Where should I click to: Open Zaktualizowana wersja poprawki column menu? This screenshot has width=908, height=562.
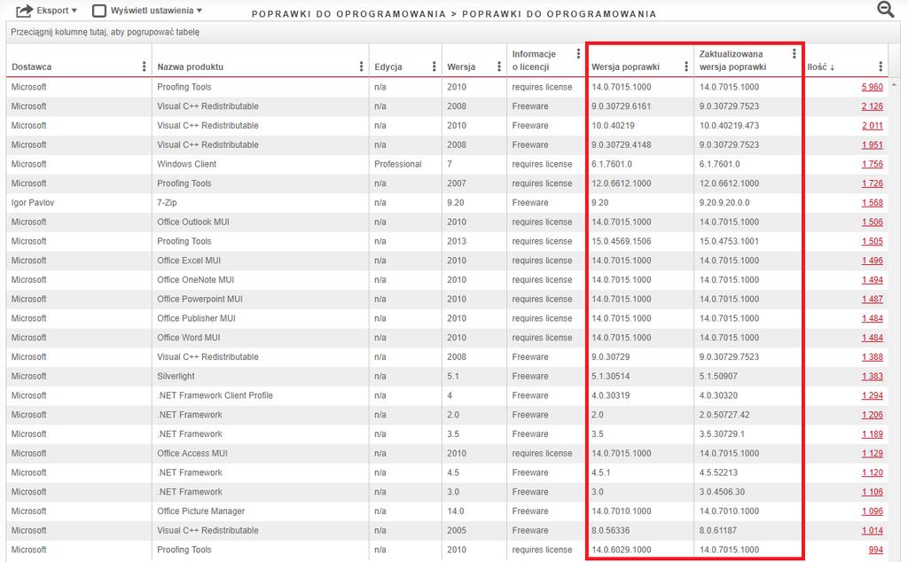pos(794,54)
